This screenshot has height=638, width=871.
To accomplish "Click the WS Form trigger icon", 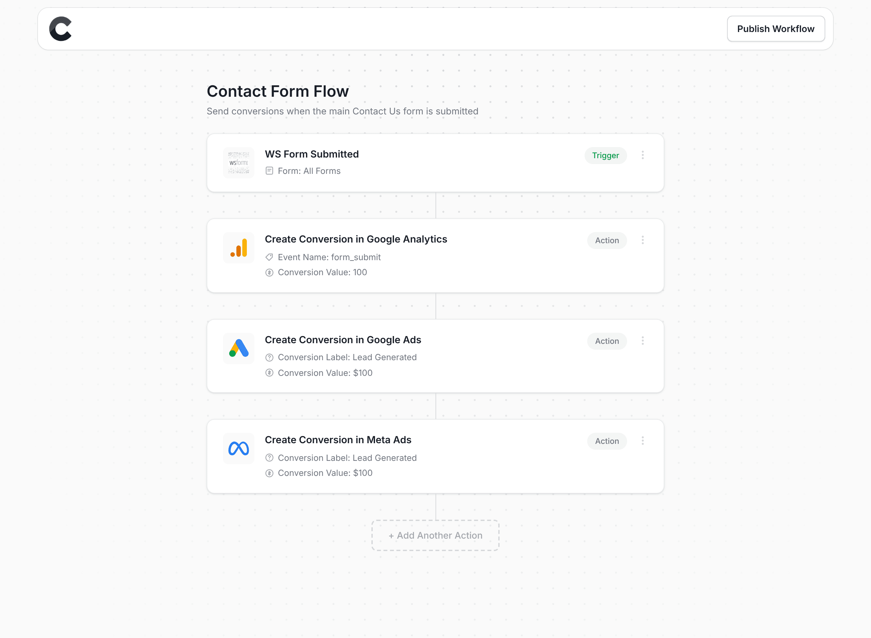I will pos(239,162).
